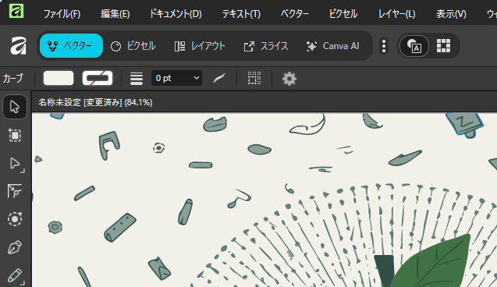
Task: Open the gear settings icon in context bar
Action: (x=289, y=79)
